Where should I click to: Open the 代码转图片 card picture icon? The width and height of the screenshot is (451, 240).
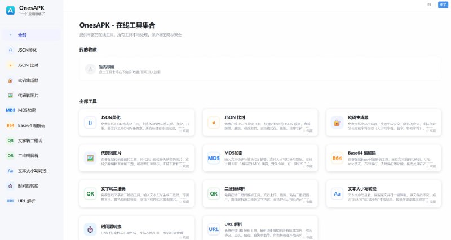pyautogui.click(x=90, y=159)
